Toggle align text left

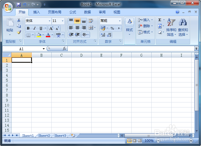tap(71, 27)
